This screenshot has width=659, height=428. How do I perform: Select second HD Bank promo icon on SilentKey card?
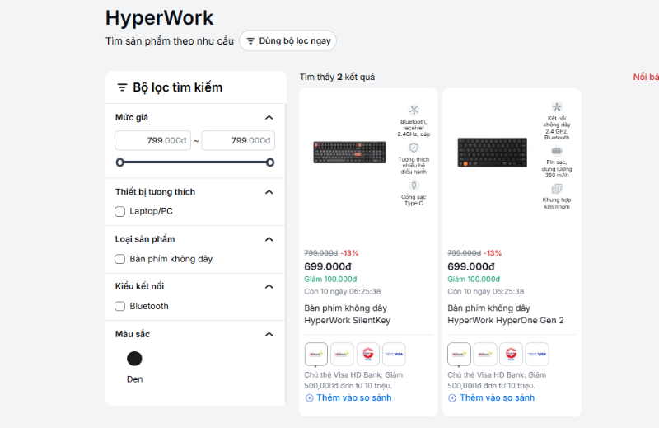click(342, 354)
